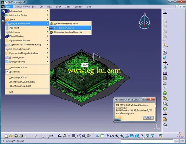Switch to checked 2 Analysis1 document
Image resolution: width=186 pixels, height=144 pixels.
point(27,72)
